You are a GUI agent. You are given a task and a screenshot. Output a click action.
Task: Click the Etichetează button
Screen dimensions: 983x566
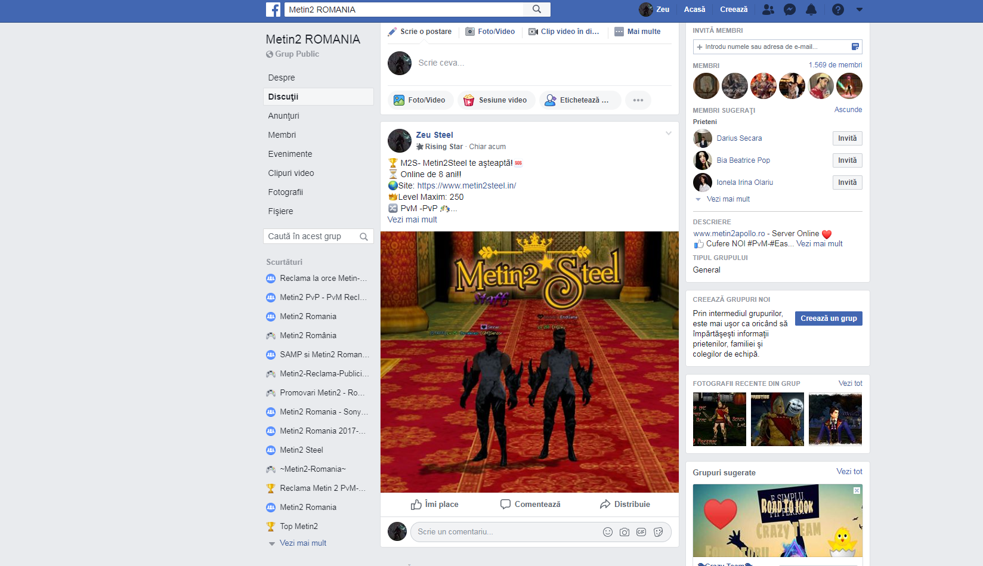580,100
